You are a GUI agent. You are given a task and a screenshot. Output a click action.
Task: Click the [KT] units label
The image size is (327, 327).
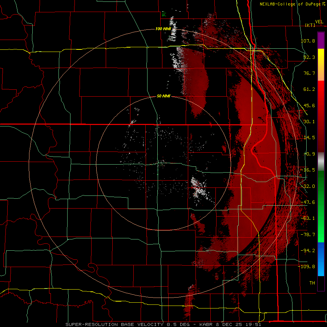310,25
